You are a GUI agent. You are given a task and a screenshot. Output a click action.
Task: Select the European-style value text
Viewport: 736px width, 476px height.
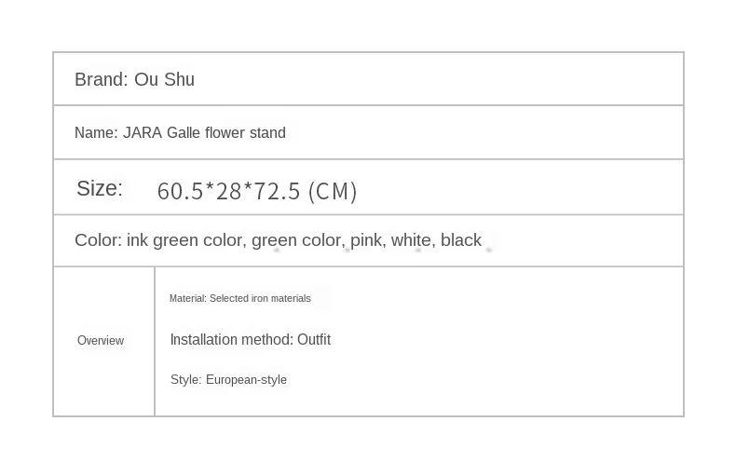[x=246, y=380]
